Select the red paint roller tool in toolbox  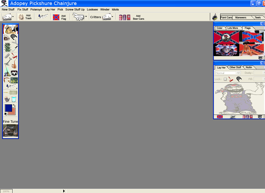click(x=14, y=56)
